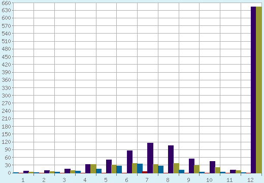Click the y-axis label 120

pos(6,142)
